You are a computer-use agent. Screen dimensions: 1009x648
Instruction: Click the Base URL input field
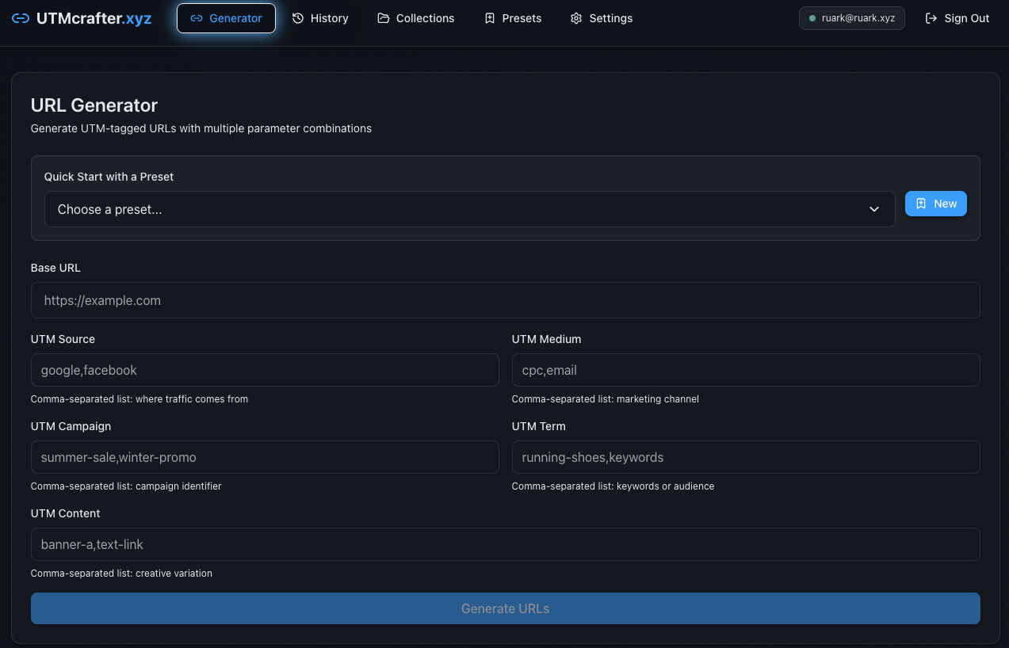tap(505, 300)
